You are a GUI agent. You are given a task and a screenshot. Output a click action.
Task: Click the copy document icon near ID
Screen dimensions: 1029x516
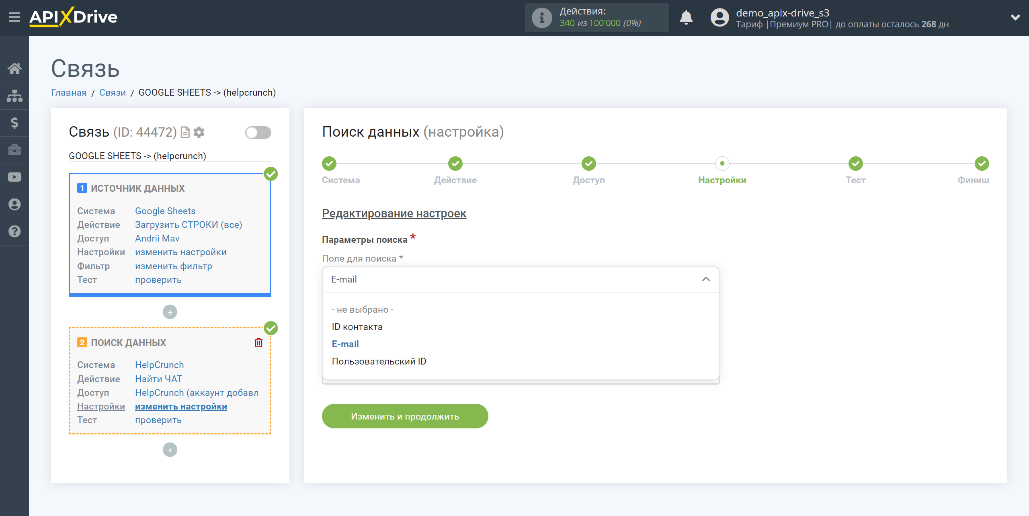point(185,132)
